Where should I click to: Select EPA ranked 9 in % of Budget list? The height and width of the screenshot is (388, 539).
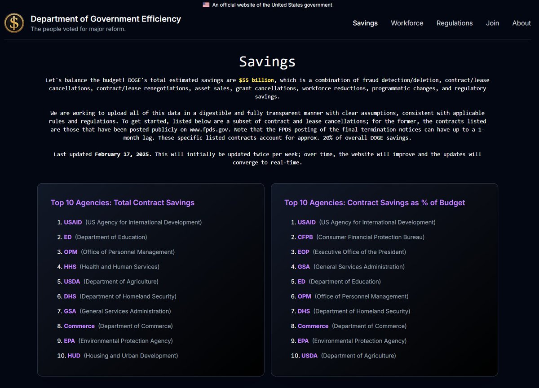303,341
